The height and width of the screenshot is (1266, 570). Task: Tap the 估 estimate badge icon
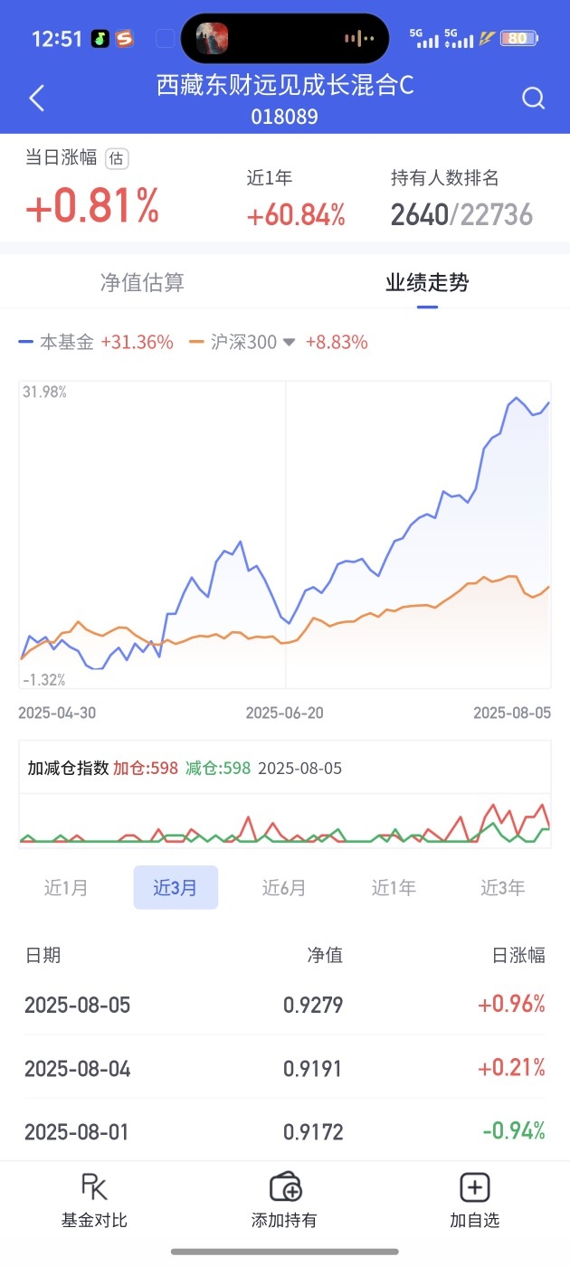(117, 158)
